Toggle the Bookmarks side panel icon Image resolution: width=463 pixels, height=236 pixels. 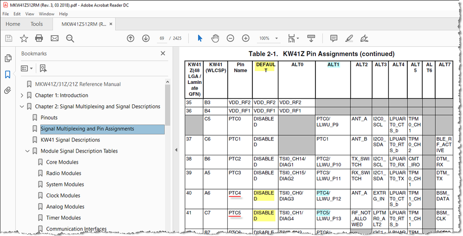tap(8, 74)
